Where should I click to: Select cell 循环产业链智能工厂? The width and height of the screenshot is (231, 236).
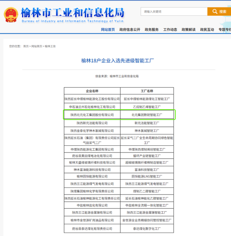(147, 156)
